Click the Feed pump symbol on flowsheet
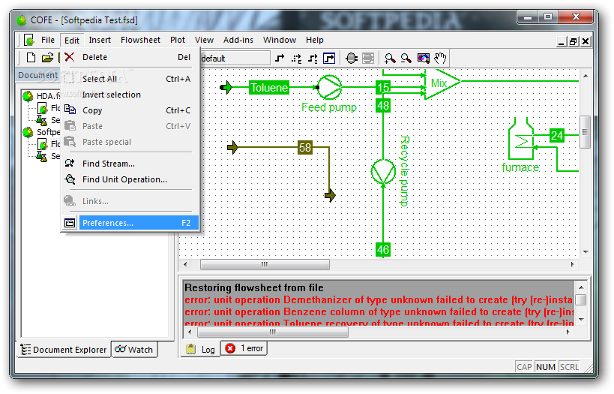Screen dimensions: 614x394 [329, 87]
